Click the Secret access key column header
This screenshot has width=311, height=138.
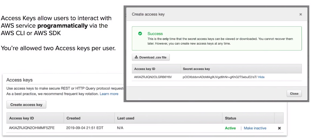point(196,69)
